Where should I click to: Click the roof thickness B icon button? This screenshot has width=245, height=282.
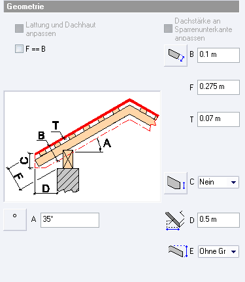coord(176,56)
